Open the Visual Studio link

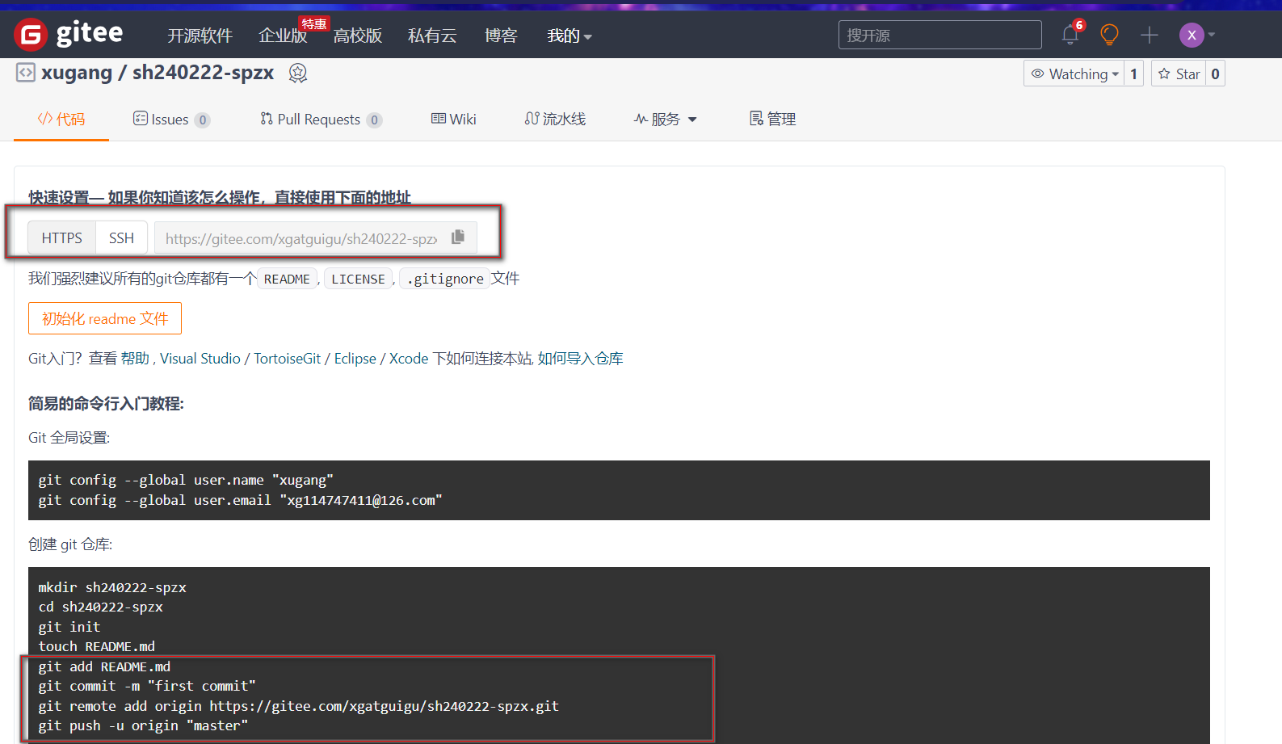(200, 359)
